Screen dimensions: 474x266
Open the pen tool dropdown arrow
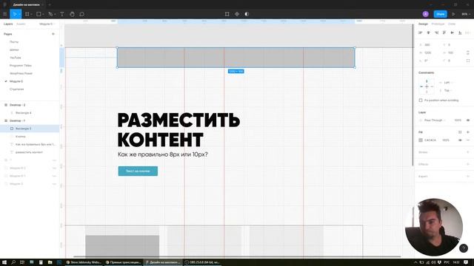pyautogui.click(x=55, y=14)
